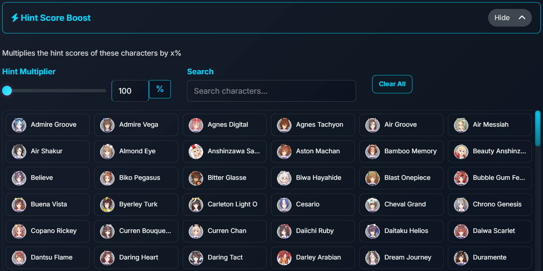Toggle the Admire Vega character chip

tap(136, 125)
